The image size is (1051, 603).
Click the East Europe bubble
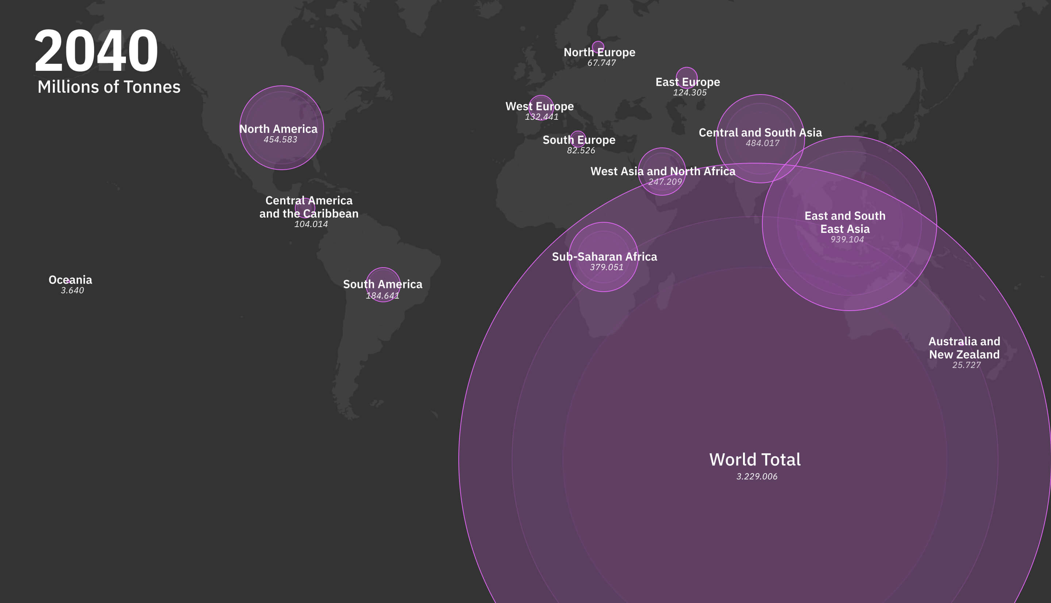coord(687,72)
